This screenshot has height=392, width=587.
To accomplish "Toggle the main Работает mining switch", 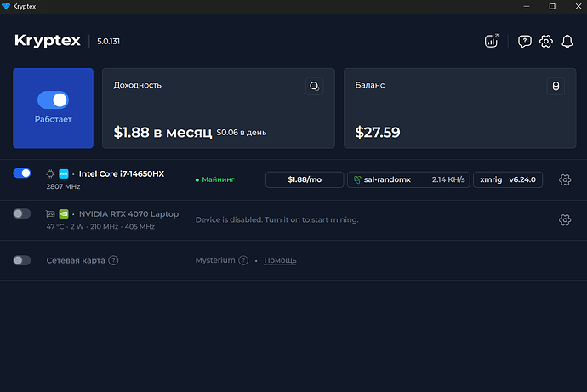I will [x=53, y=100].
